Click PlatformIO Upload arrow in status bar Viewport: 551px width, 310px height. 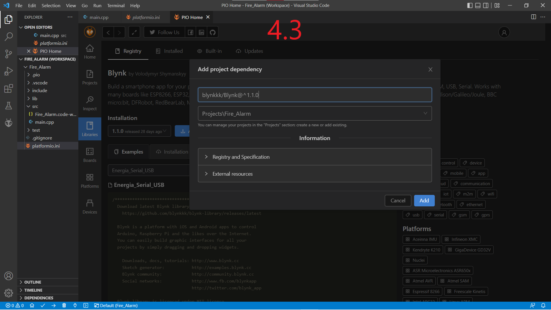tap(53, 305)
